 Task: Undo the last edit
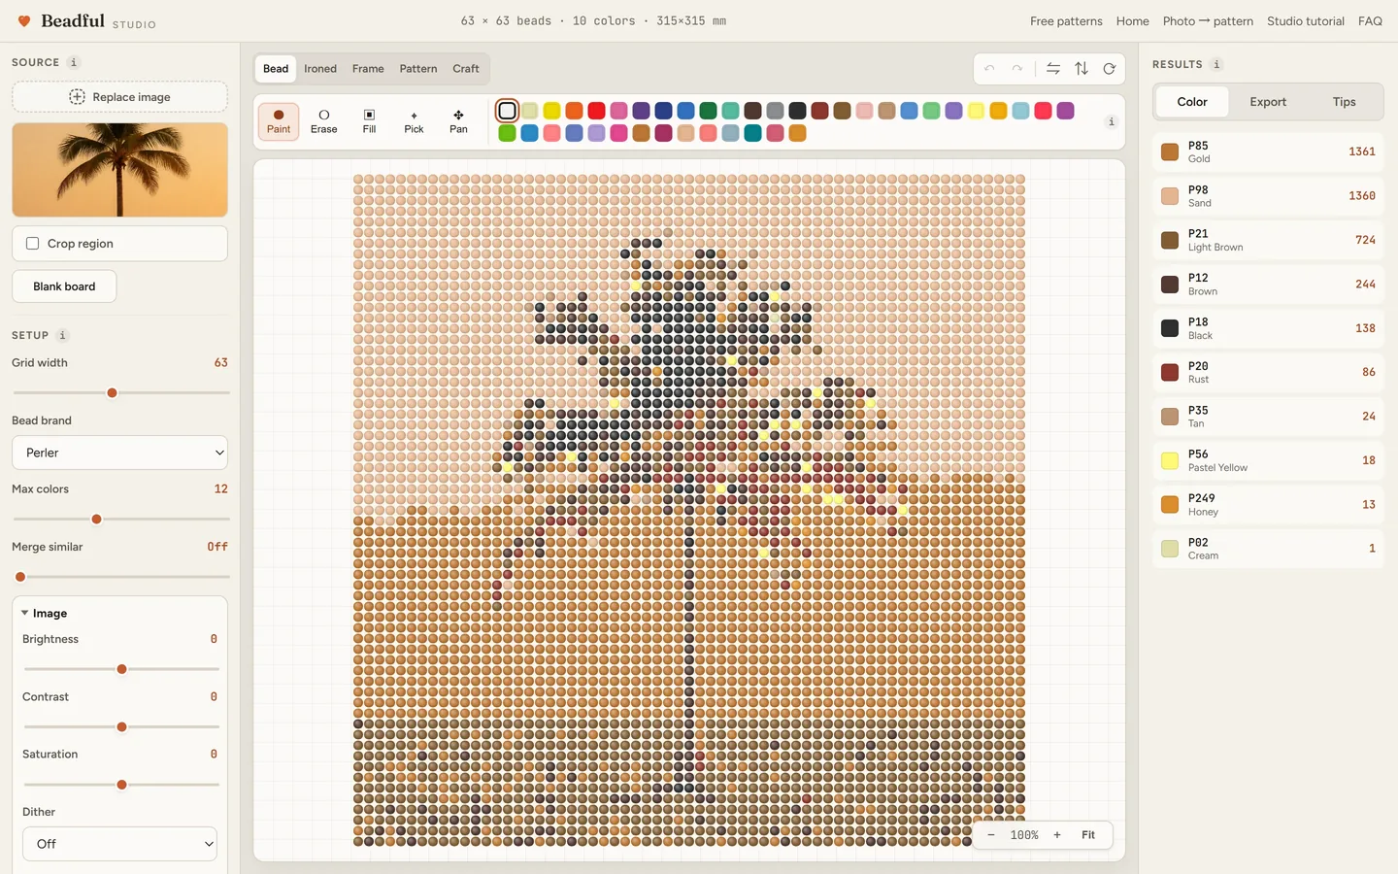(989, 69)
